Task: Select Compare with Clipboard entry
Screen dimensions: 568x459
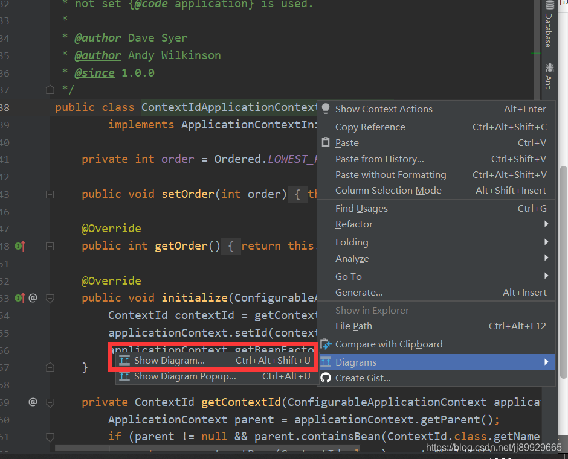Action: coord(436,344)
